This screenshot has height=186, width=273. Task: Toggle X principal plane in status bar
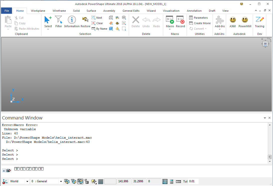[x=67, y=181]
